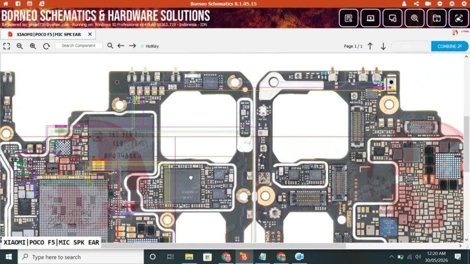Open Microsoft Store from taskbar
The height and width of the screenshot is (264, 470).
(207, 257)
